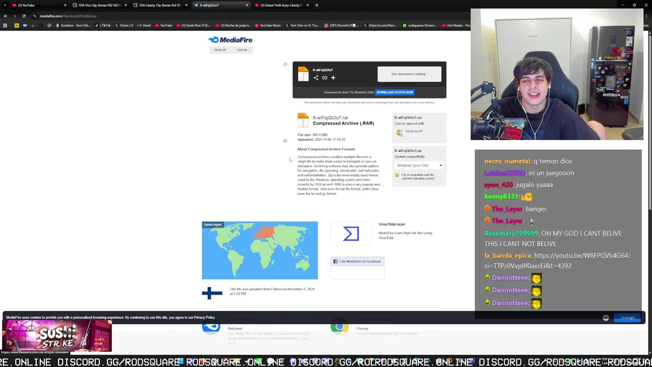Open the Tom Dörr on X bookmark

point(302,25)
